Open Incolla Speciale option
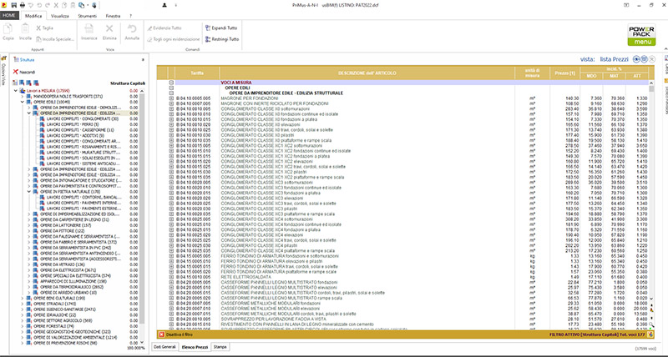The image size is (668, 357). (55, 39)
